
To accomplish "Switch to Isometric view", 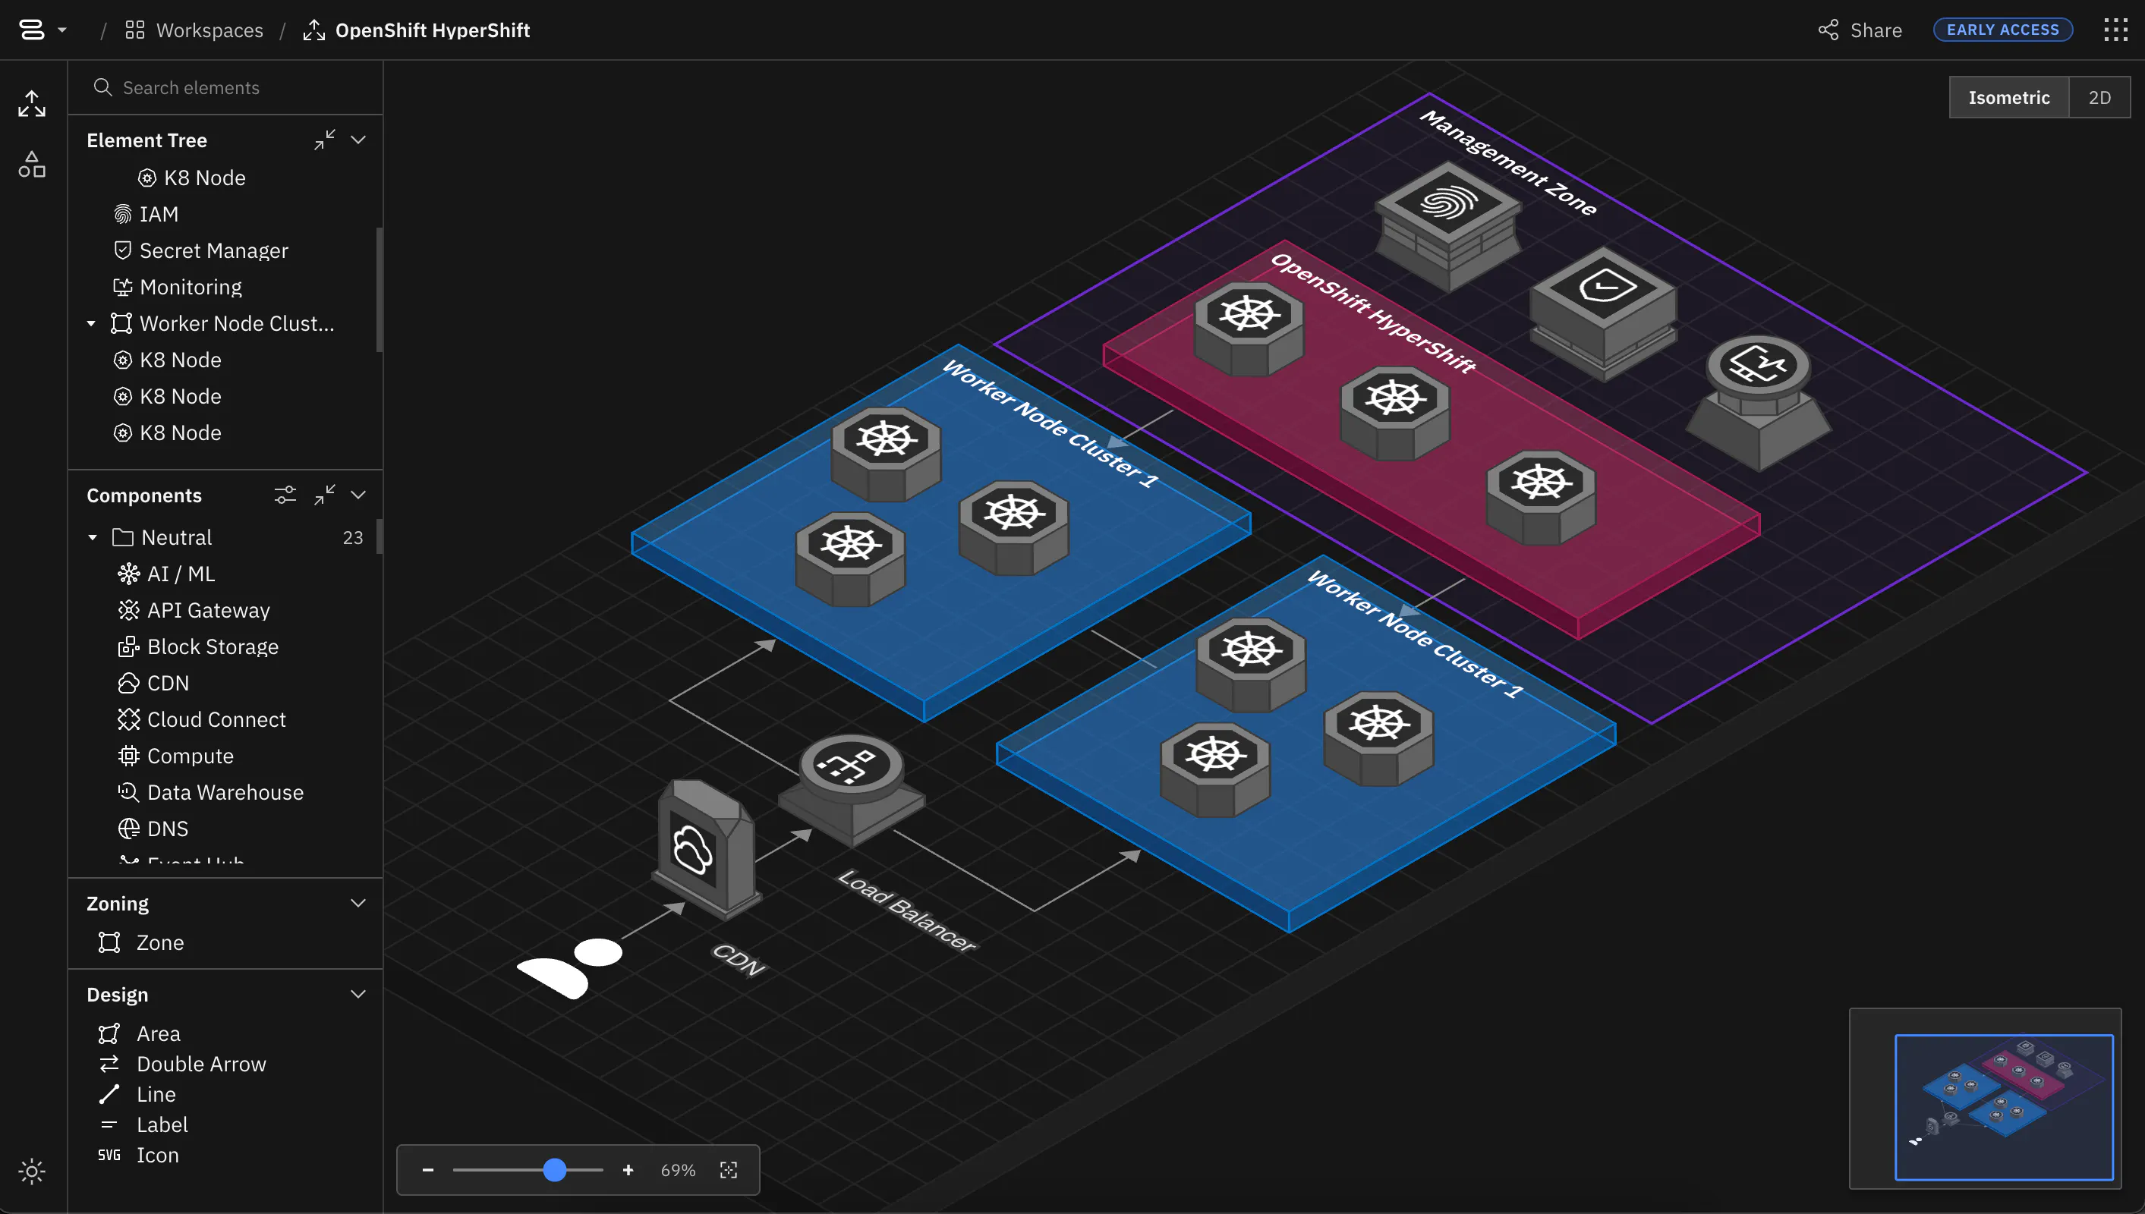I will click(2008, 98).
